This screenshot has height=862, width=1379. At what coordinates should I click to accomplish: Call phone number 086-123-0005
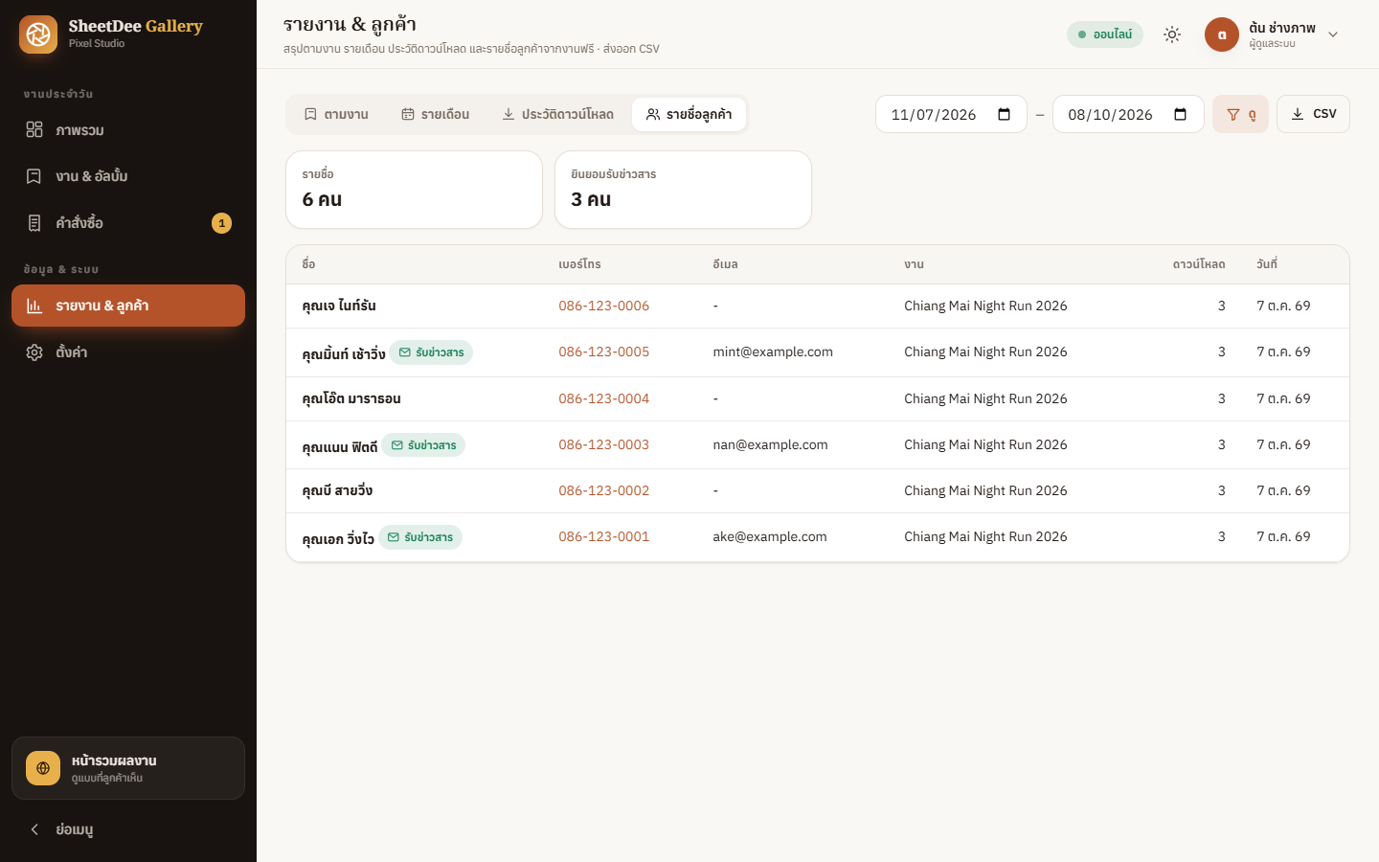(x=603, y=352)
